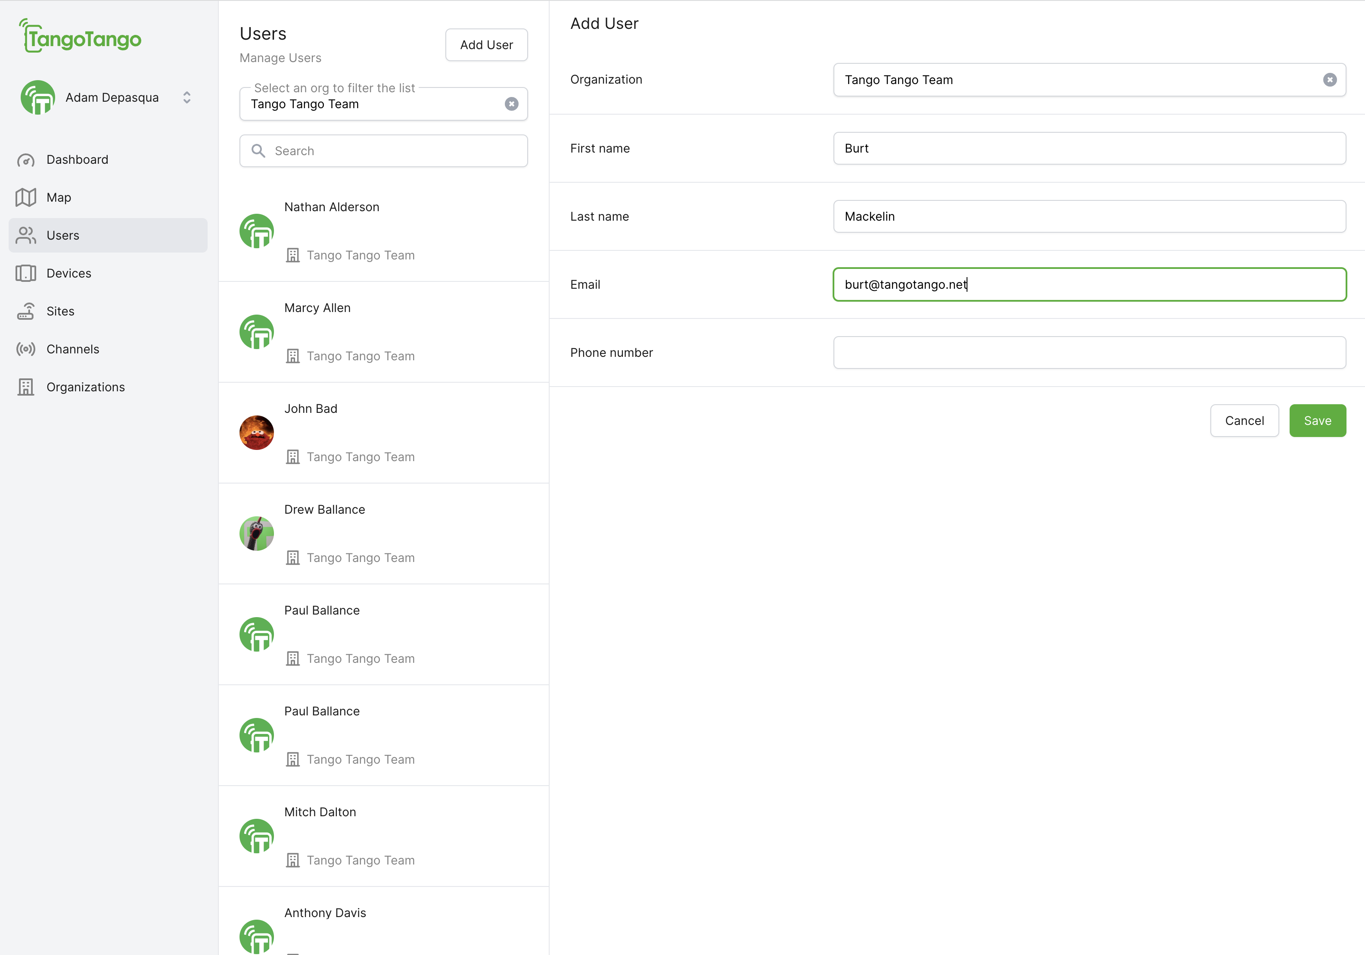Screen dimensions: 1365x955
Task: Click the Sites router icon
Action: pyautogui.click(x=25, y=311)
